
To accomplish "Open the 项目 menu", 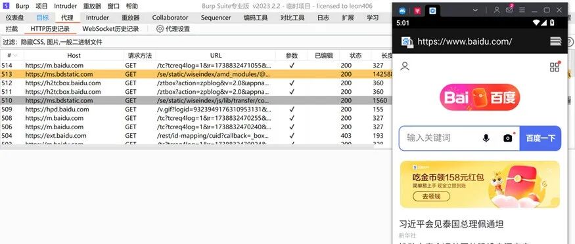I will tap(42, 6).
